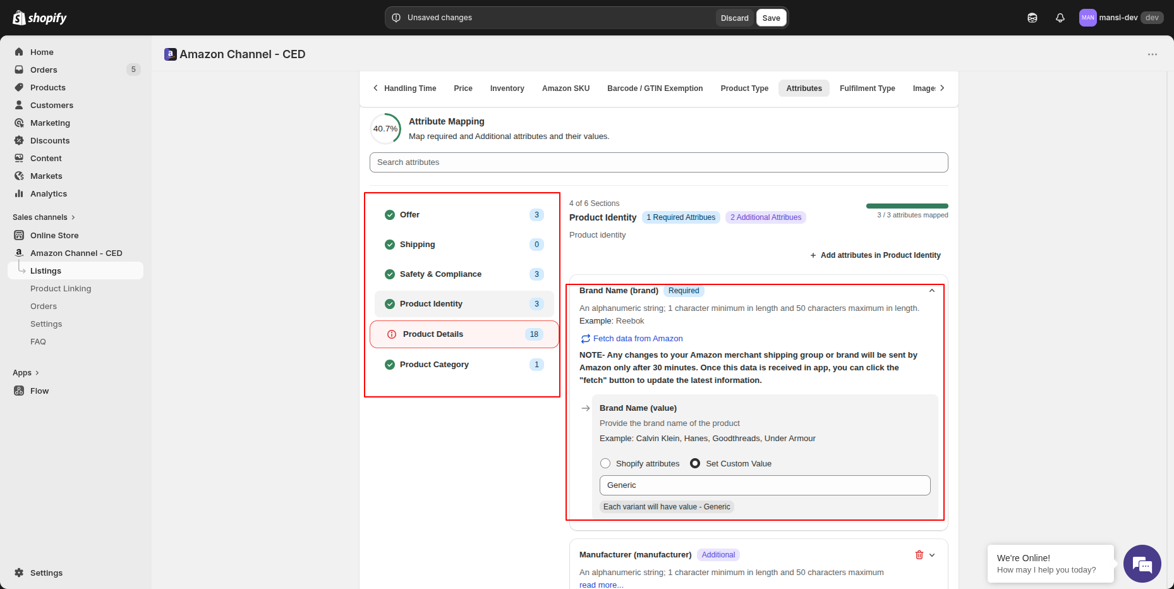1174x589 pixels.
Task: Switch to Barcode / GTIN Exemption tab
Action: click(655, 88)
